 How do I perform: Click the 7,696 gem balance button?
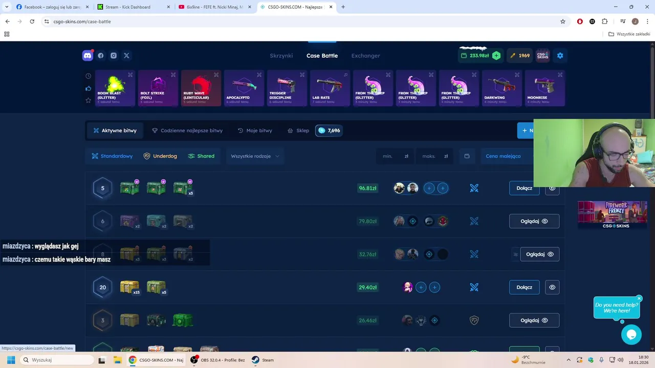click(x=329, y=130)
